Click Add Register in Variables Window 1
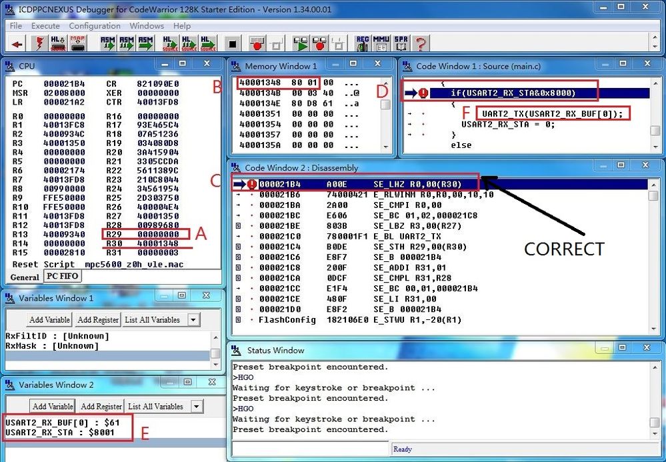Screen dimensions: 666x462 [x=98, y=320]
